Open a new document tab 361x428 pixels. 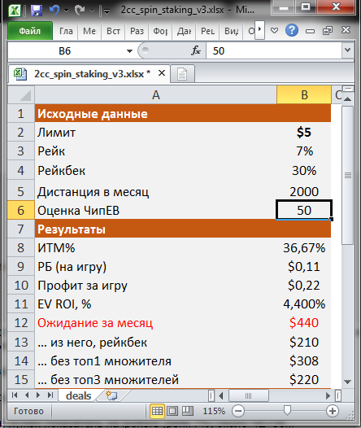182,74
